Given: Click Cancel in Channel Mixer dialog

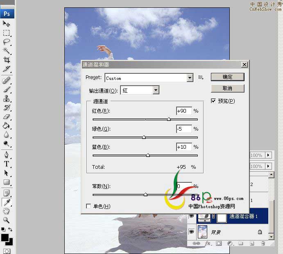Looking at the screenshot, I should point(227,88).
